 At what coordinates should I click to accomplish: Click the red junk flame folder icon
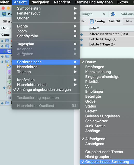pyautogui.click(x=9, y=92)
